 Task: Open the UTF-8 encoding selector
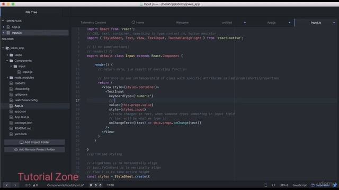(x=284, y=185)
